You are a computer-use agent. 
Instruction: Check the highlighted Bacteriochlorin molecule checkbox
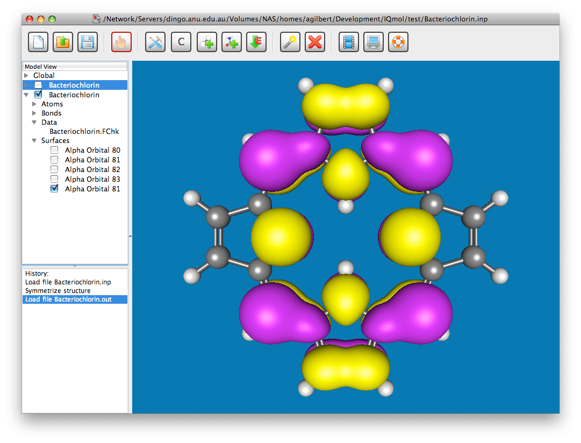click(38, 85)
